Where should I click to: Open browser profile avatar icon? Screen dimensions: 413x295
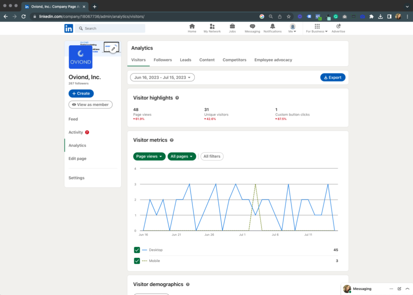coord(398,16)
